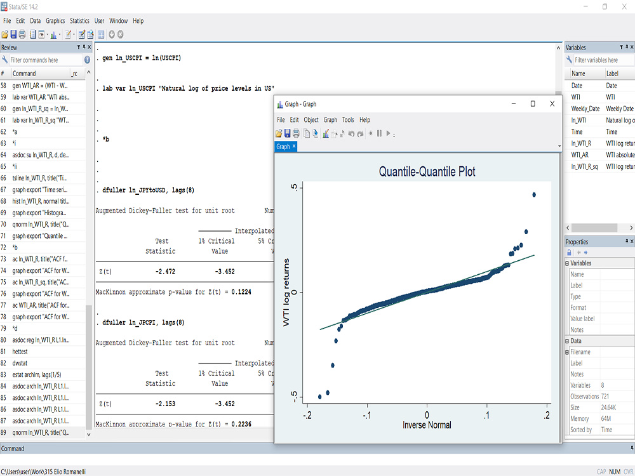Viewport: 635px width, 476px height.
Task: Click the Open icon in Graph window toolbar
Action: tap(279, 133)
